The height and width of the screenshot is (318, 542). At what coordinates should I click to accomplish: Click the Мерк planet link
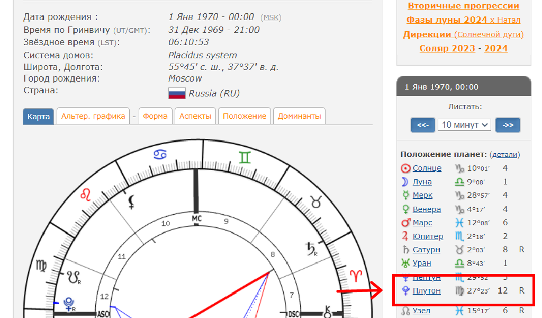click(x=422, y=195)
